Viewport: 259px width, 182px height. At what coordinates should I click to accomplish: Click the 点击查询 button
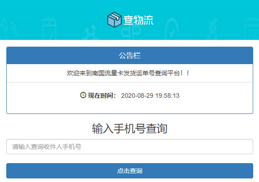130,171
